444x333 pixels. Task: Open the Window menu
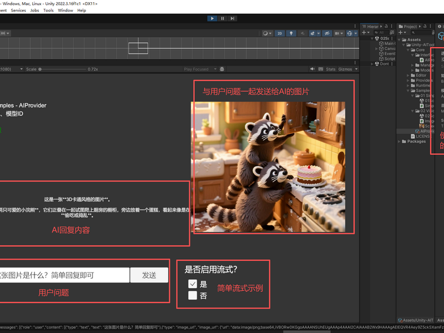pos(65,11)
